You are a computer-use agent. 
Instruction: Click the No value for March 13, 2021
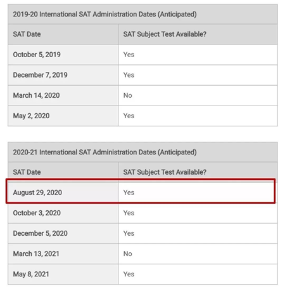pos(128,254)
